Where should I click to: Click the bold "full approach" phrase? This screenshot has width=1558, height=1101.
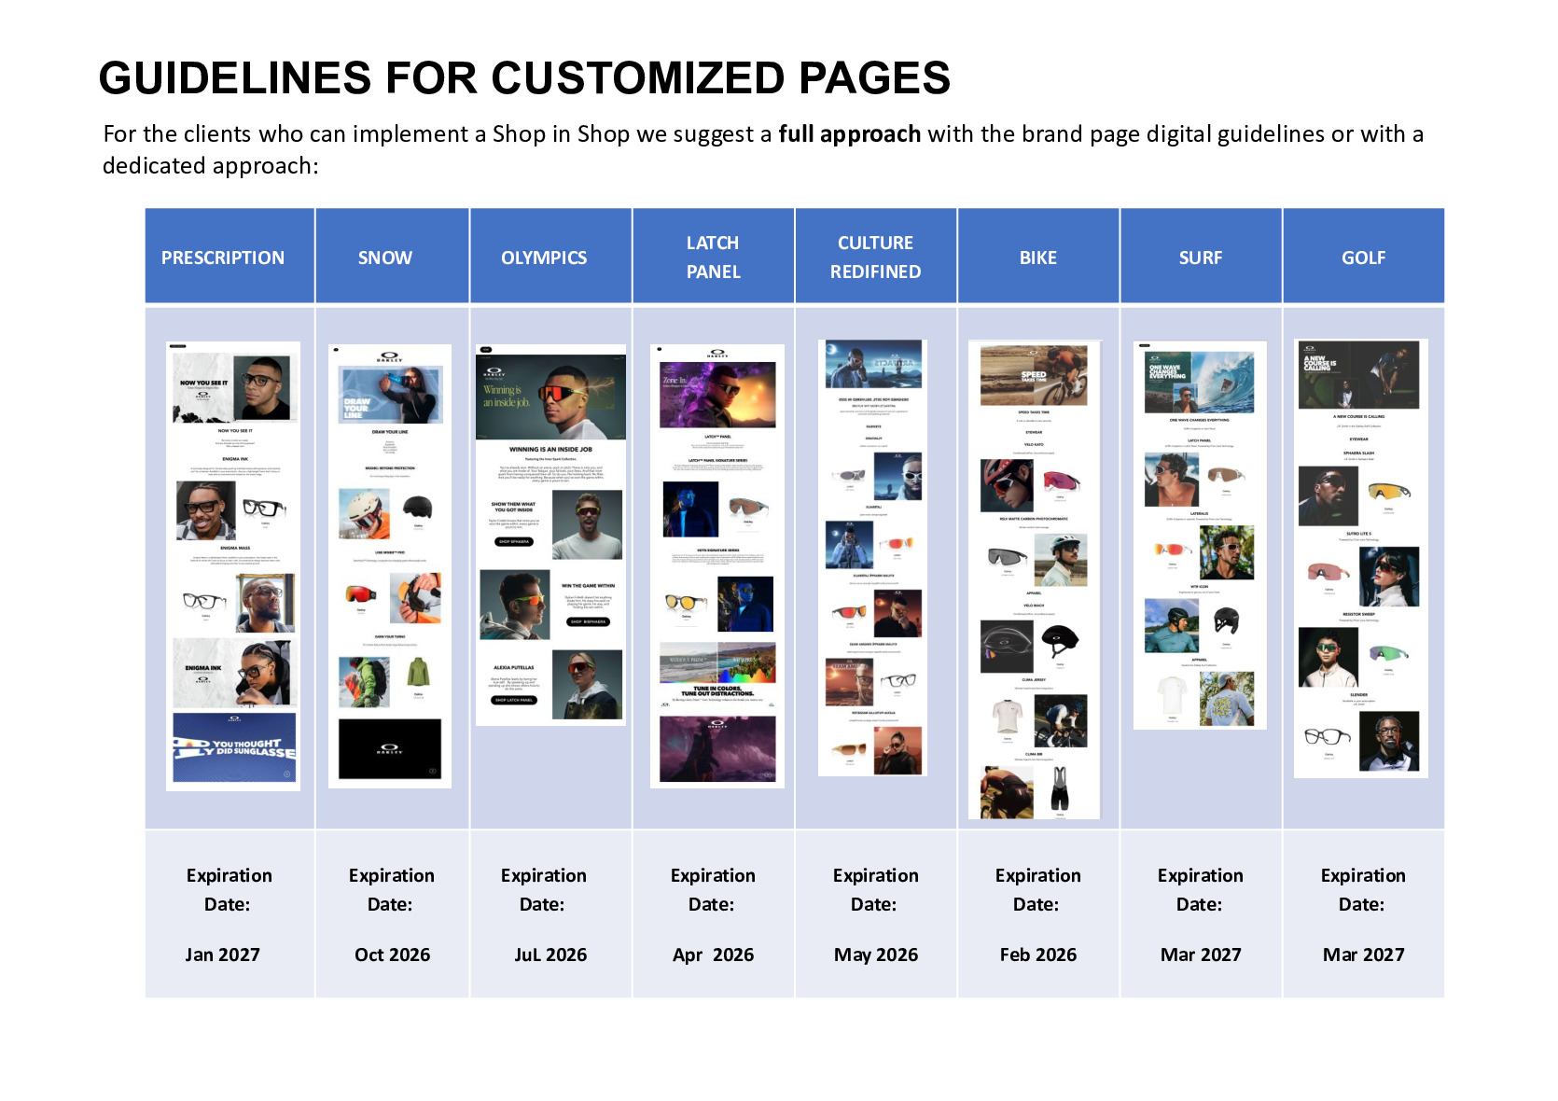[x=850, y=134]
